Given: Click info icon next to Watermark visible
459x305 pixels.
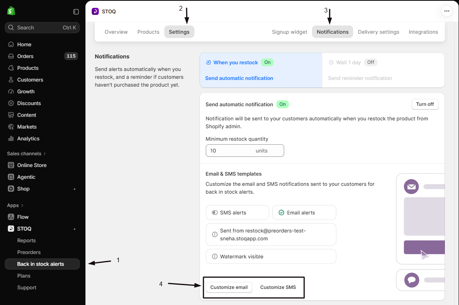Looking at the screenshot, I should [214, 256].
